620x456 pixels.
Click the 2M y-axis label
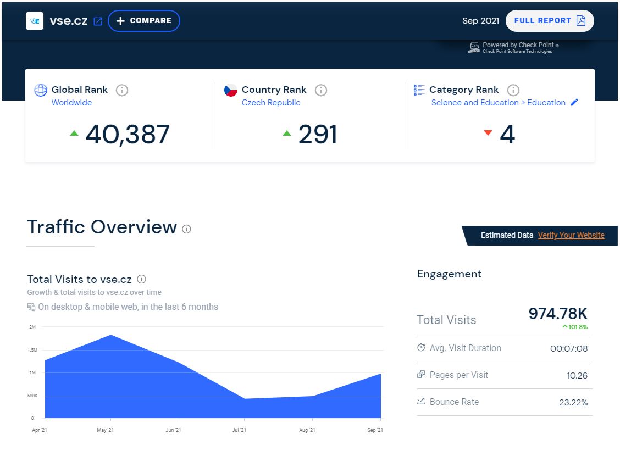tap(32, 327)
